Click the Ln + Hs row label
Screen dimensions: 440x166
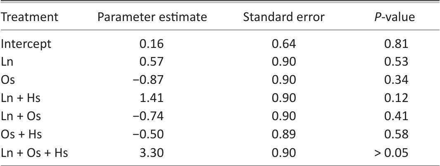pyautogui.click(x=21, y=98)
